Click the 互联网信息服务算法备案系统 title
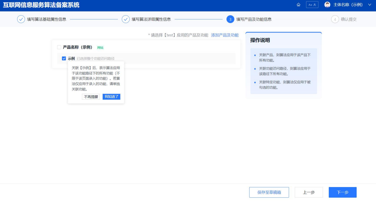 pyautogui.click(x=41, y=5)
